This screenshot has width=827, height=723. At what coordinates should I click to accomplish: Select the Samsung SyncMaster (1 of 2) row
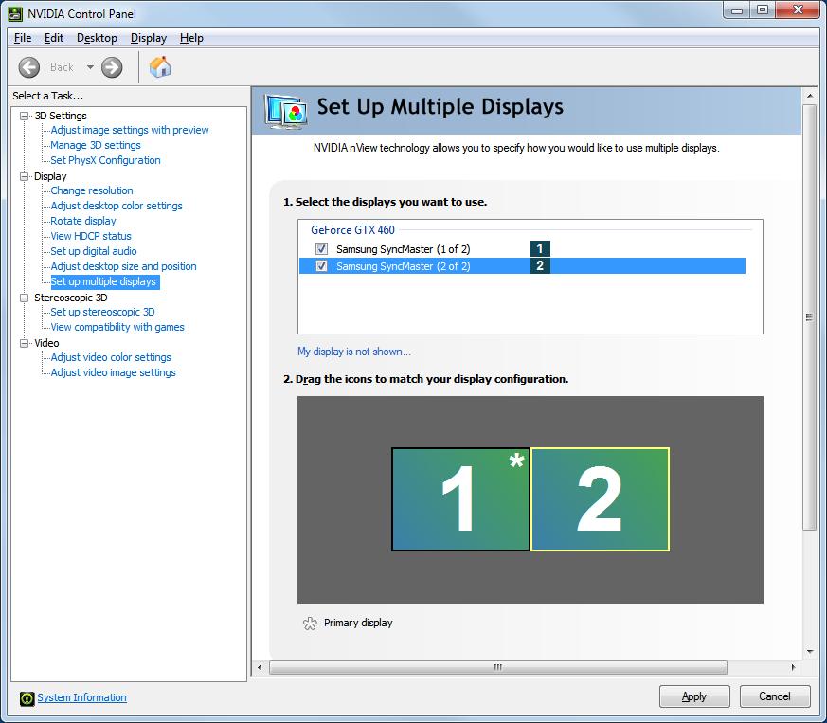pyautogui.click(x=522, y=248)
